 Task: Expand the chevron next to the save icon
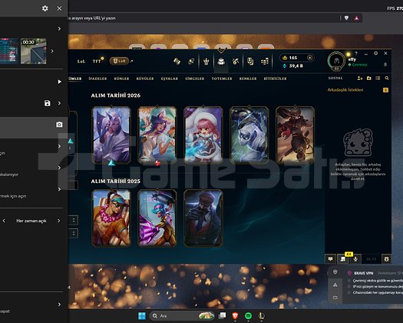pos(59,103)
